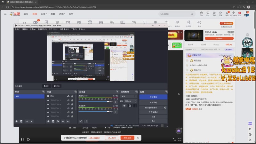Viewport: 256px width, 144px height.
Task: Hide the 图像 source
Action: [x=68, y=96]
